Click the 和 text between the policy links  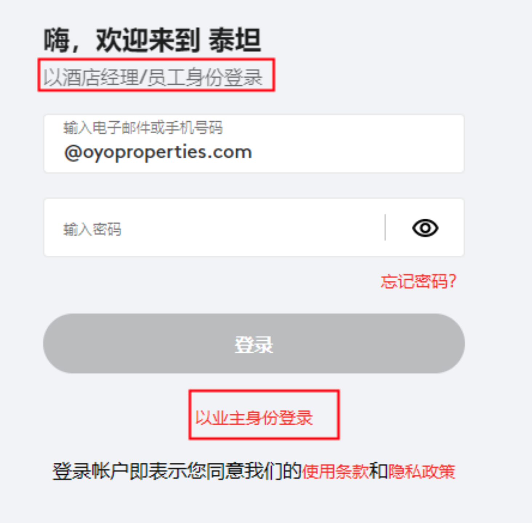click(x=378, y=471)
